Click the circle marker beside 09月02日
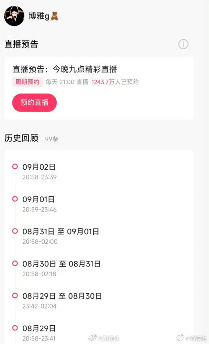Screen dimensions: 209x344 pos(15,167)
